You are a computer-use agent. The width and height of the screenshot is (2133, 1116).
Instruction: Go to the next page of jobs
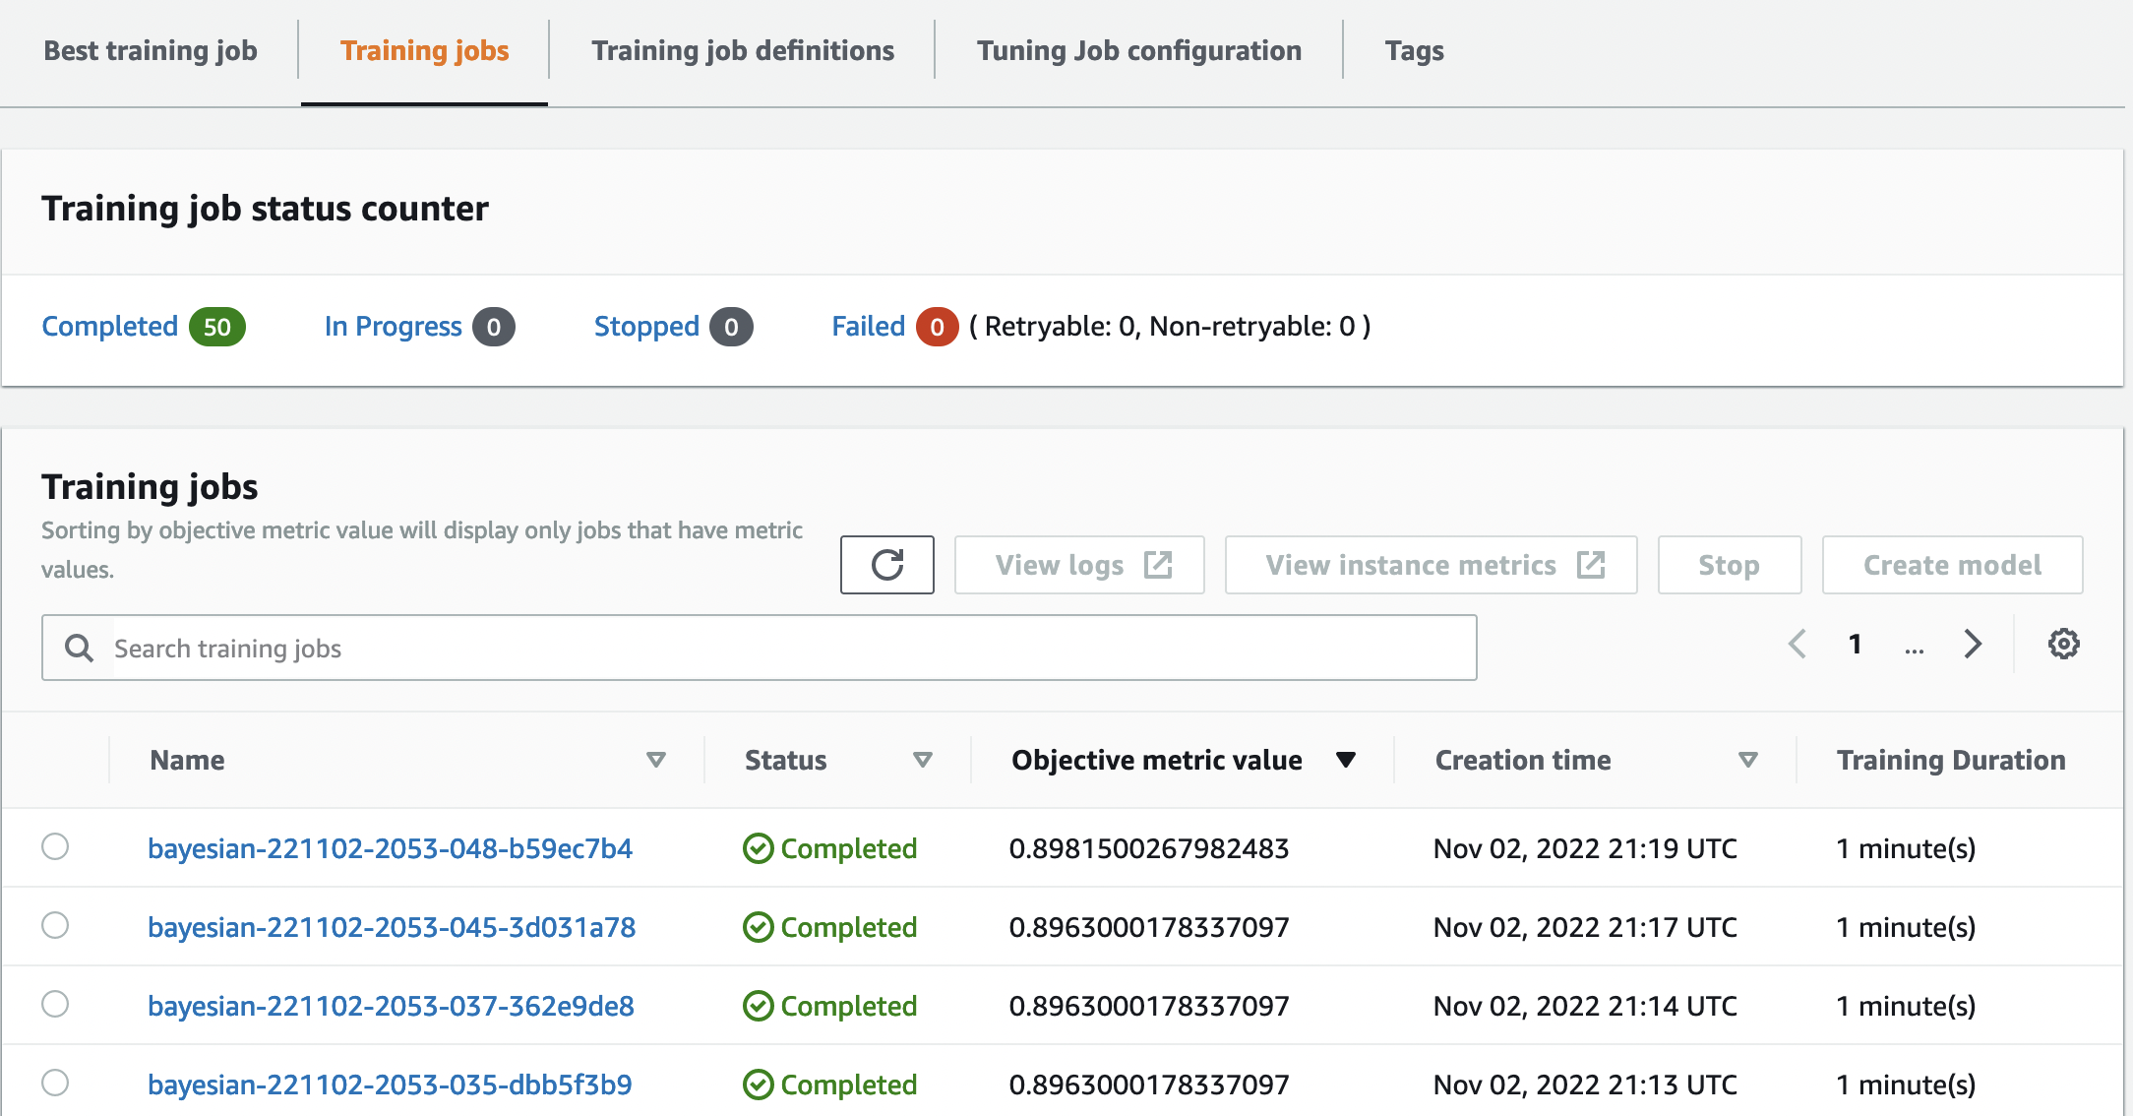1973,644
